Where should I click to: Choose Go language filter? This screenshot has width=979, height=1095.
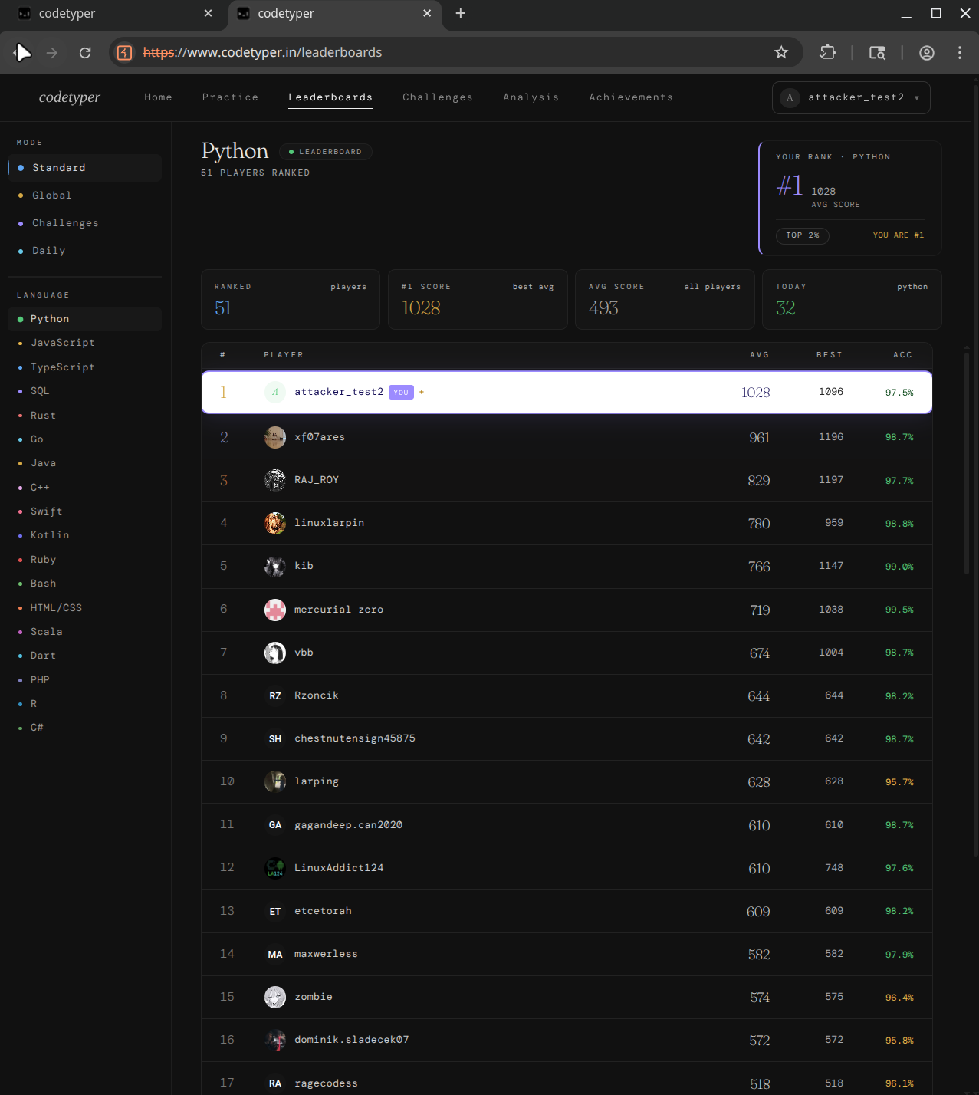(x=84, y=439)
